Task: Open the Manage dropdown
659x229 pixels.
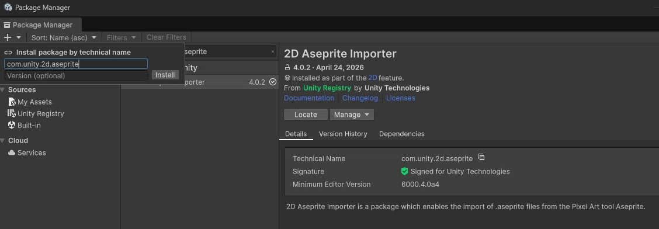Action: [352, 114]
